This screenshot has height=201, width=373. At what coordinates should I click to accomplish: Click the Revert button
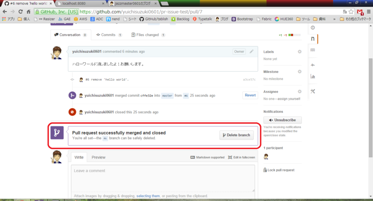[x=250, y=95]
